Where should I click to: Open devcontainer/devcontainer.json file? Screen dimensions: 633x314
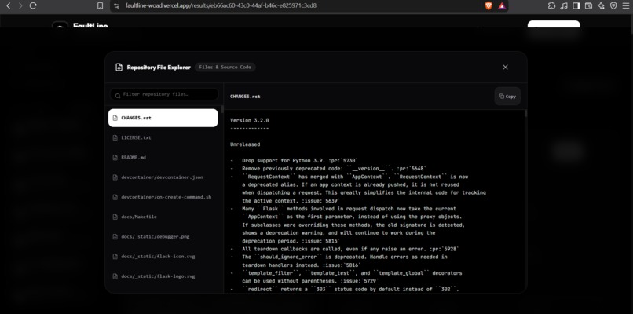point(163,177)
